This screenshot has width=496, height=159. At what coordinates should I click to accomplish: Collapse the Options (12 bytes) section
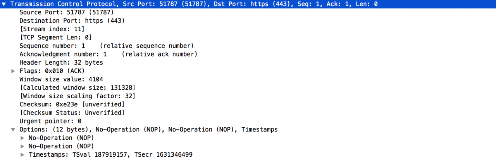[13, 130]
